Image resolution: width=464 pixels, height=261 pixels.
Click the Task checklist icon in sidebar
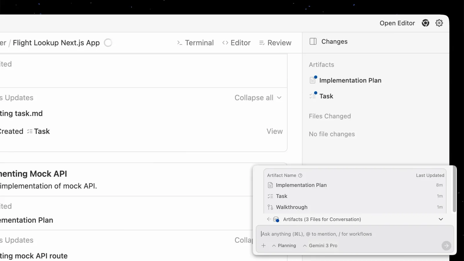pos(313,96)
